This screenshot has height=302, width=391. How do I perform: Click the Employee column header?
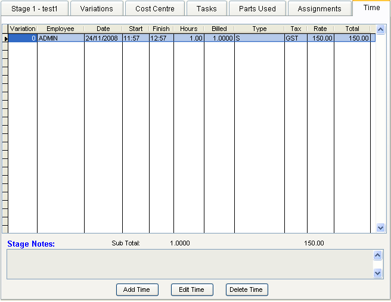point(60,29)
